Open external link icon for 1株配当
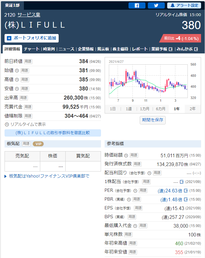Screen dimensions: 205x258 tap(181, 182)
